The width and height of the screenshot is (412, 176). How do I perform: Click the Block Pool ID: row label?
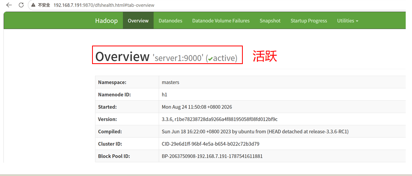tap(114, 156)
